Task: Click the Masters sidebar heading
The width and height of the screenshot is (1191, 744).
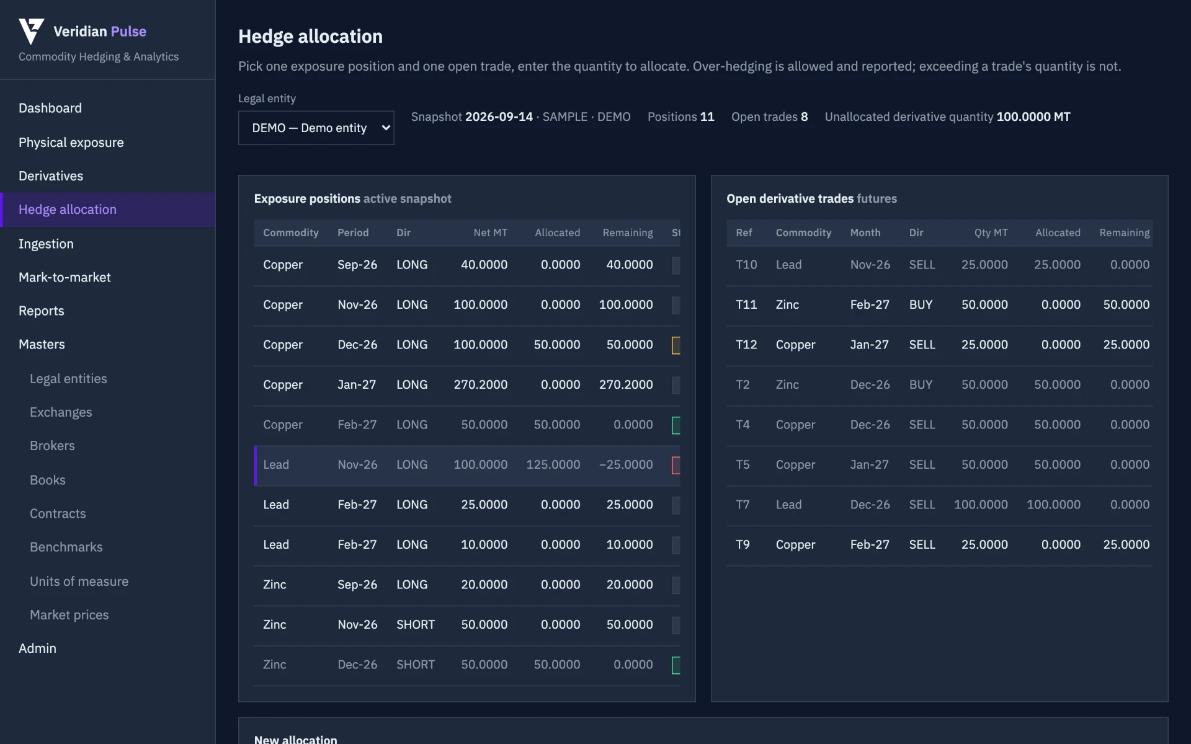Action: pos(107,344)
